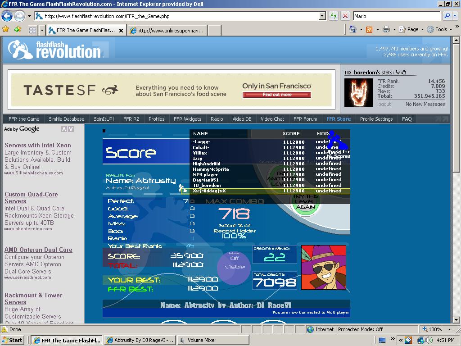The image size is (461, 346).
Task: Expand the address bar URL dropdown
Action: [x=322, y=16]
